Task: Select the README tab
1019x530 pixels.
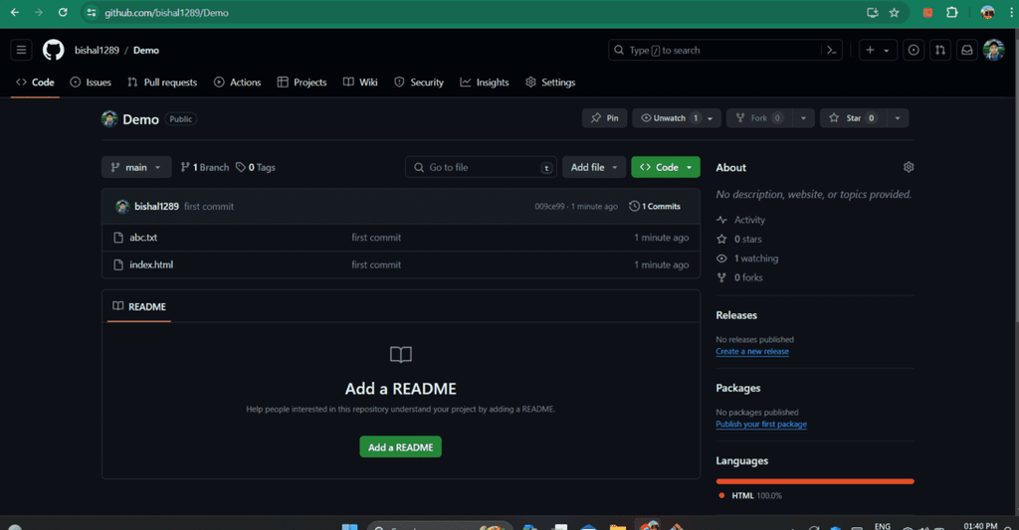Action: 139,306
